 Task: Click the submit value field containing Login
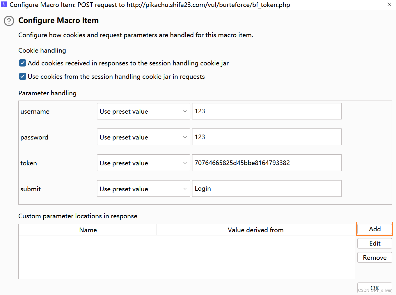267,189
